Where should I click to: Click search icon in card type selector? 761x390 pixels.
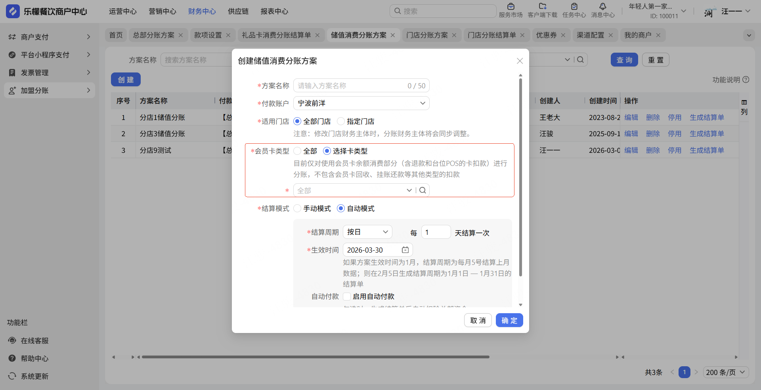pyautogui.click(x=423, y=190)
